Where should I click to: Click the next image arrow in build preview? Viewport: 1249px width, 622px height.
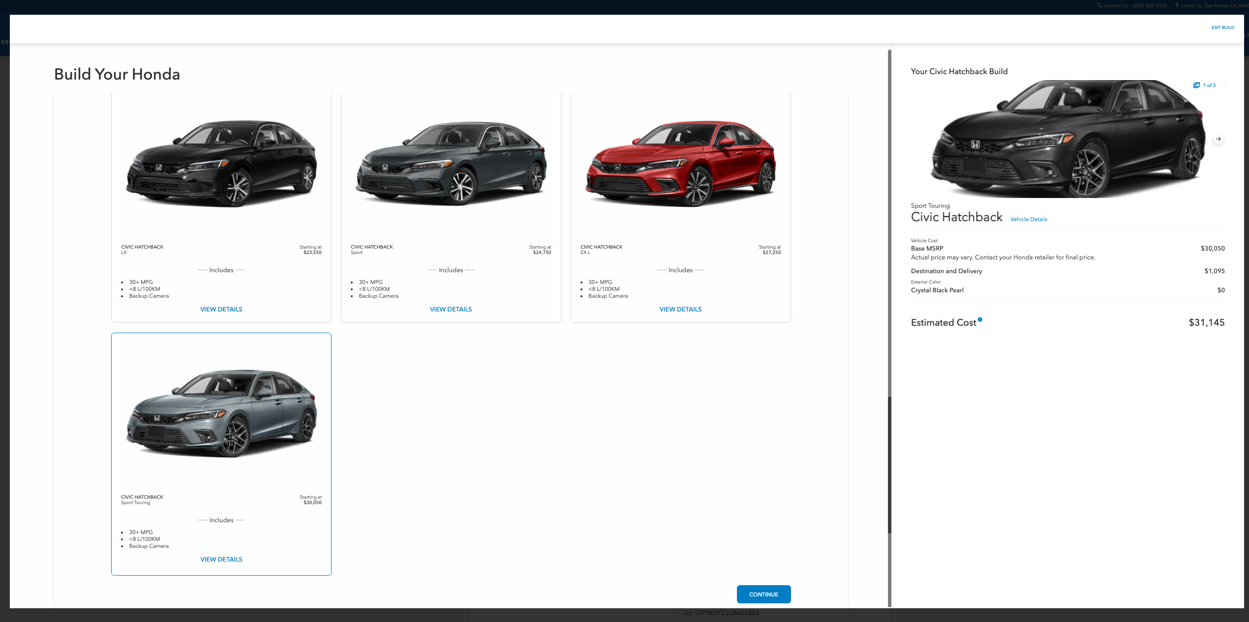click(1218, 139)
